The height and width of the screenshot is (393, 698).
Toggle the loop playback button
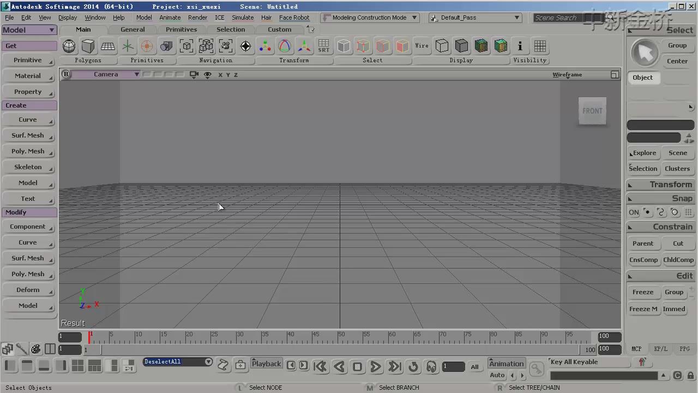413,367
